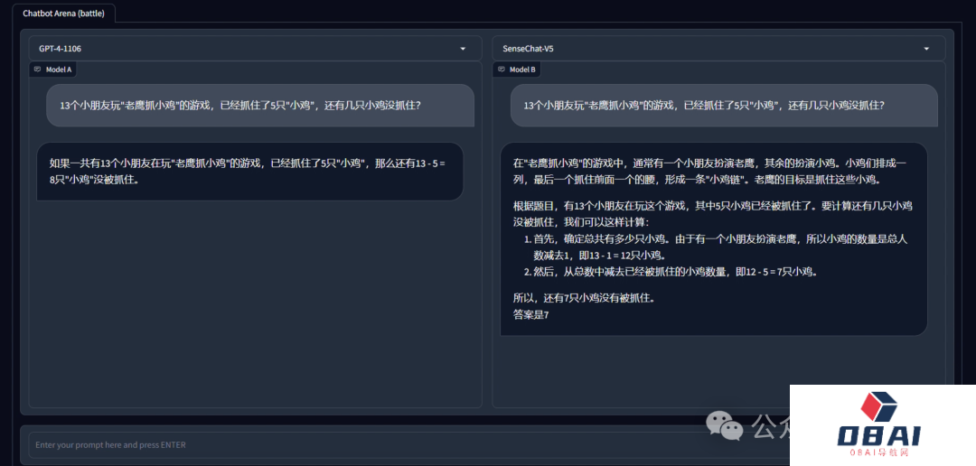Click the '答案是7' line in Model B
Image resolution: width=976 pixels, height=466 pixels.
(x=531, y=314)
